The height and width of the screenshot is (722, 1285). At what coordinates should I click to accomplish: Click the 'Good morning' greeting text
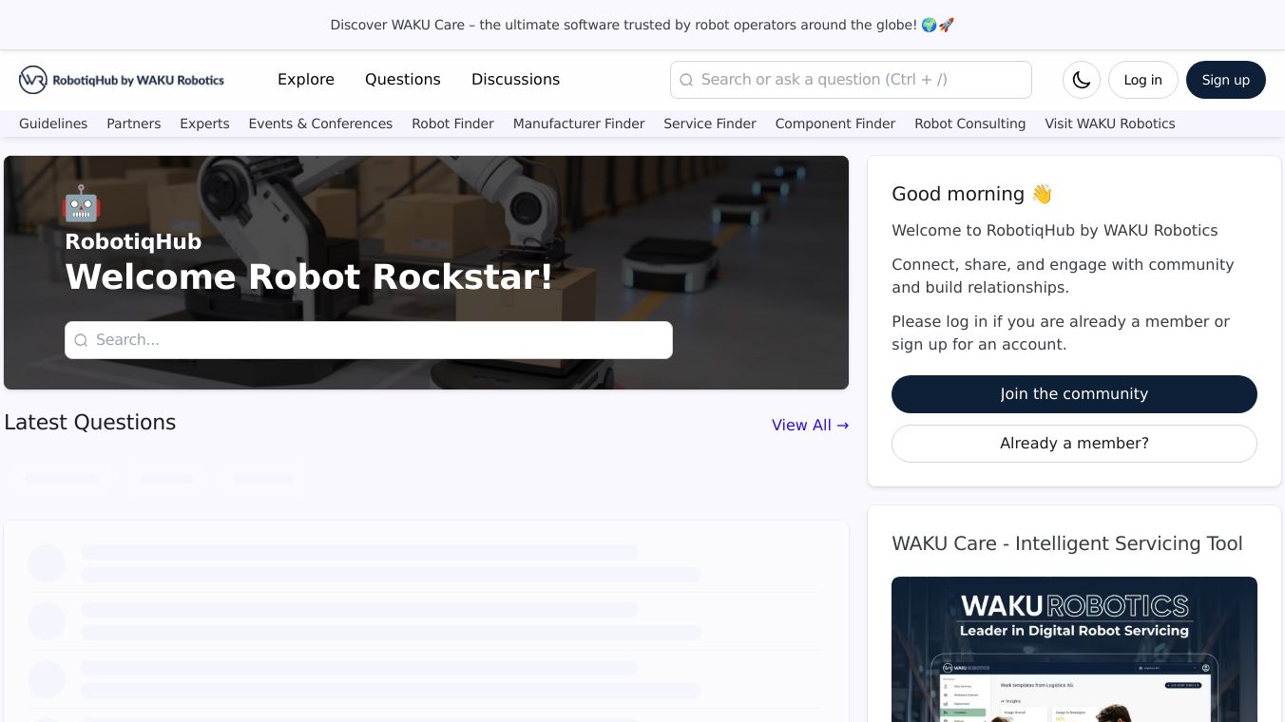972,194
